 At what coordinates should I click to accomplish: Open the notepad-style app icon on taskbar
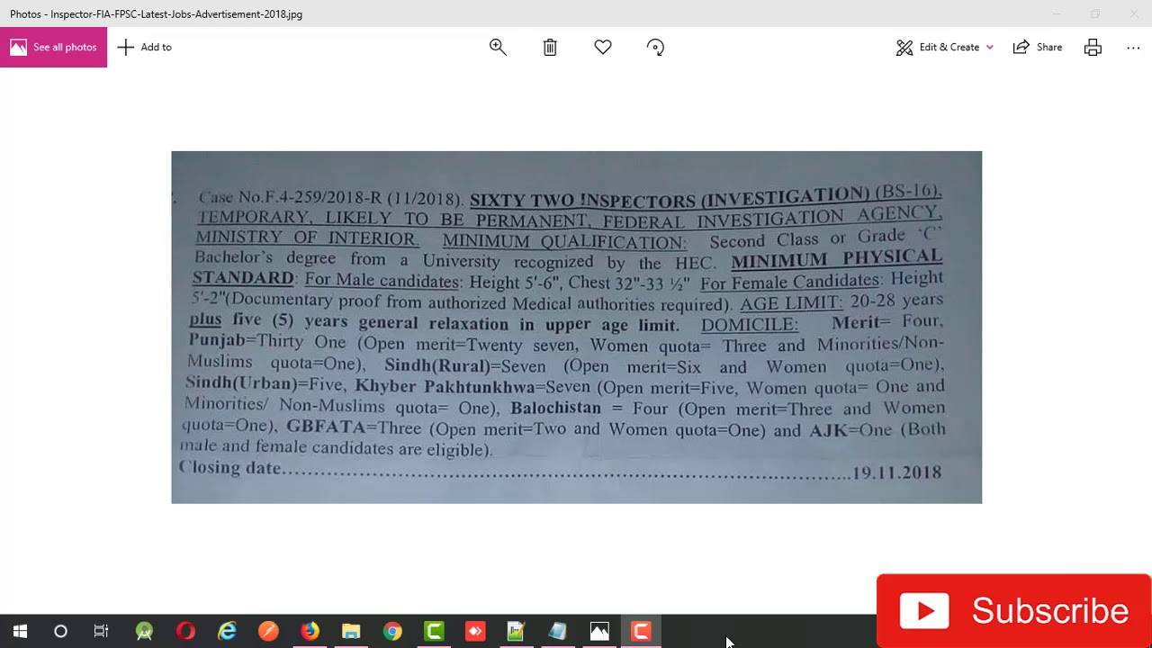(x=516, y=632)
